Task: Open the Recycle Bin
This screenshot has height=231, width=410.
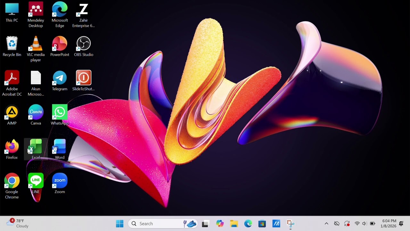Action: click(12, 47)
